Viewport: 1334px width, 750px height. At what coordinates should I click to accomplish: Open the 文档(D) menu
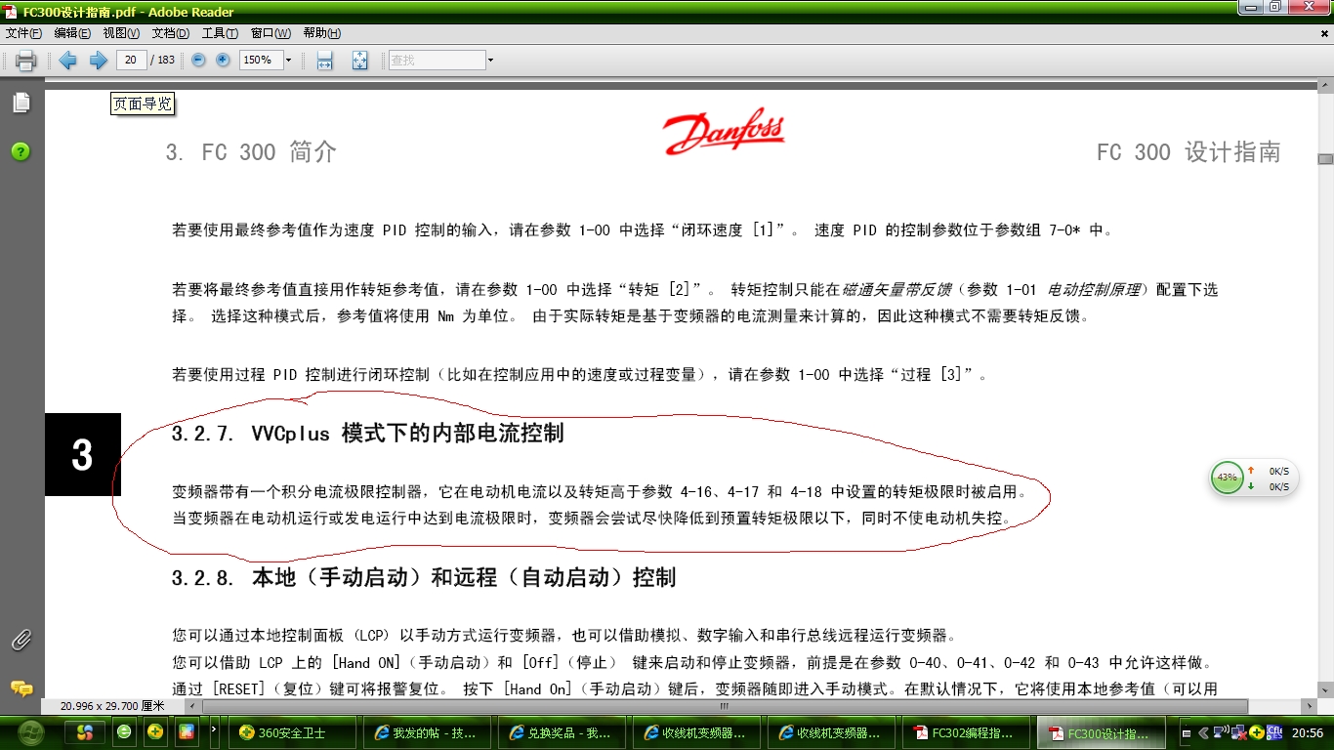(x=171, y=33)
